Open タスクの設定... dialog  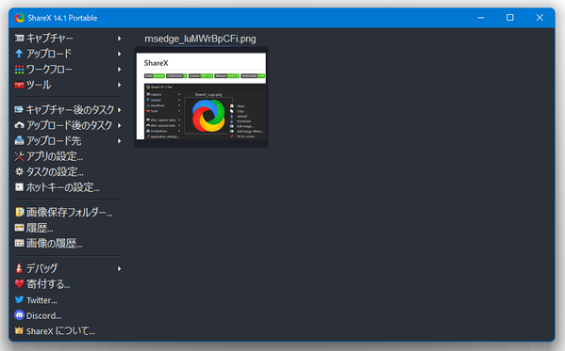point(69,172)
